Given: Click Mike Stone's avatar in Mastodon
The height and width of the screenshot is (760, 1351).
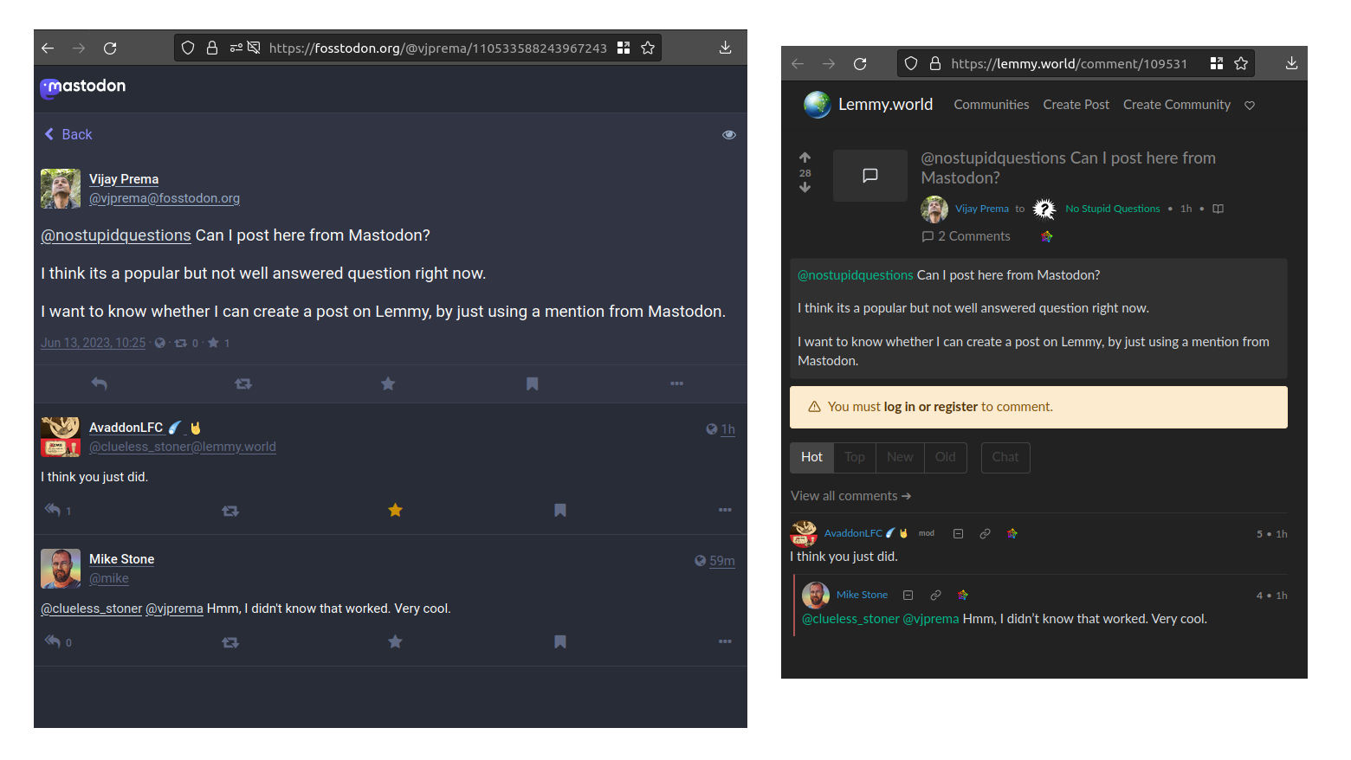Looking at the screenshot, I should (61, 569).
